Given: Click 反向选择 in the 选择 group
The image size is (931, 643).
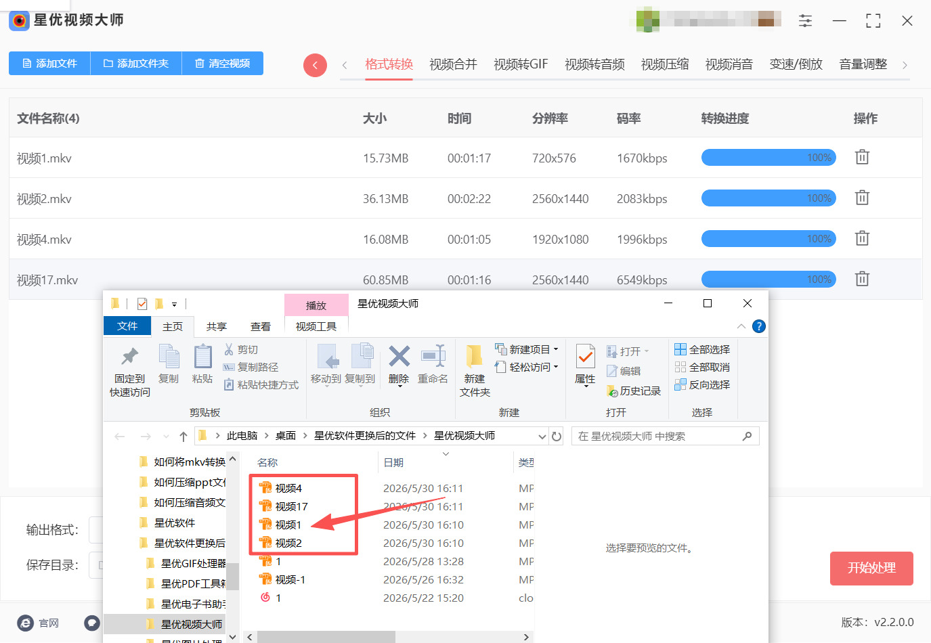Looking at the screenshot, I should 702,384.
